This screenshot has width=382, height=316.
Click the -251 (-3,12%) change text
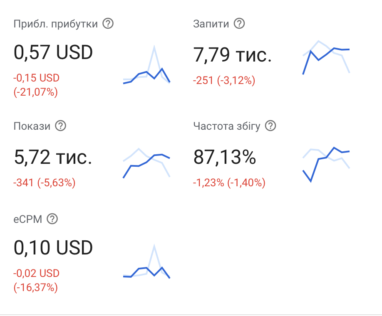[224, 80]
